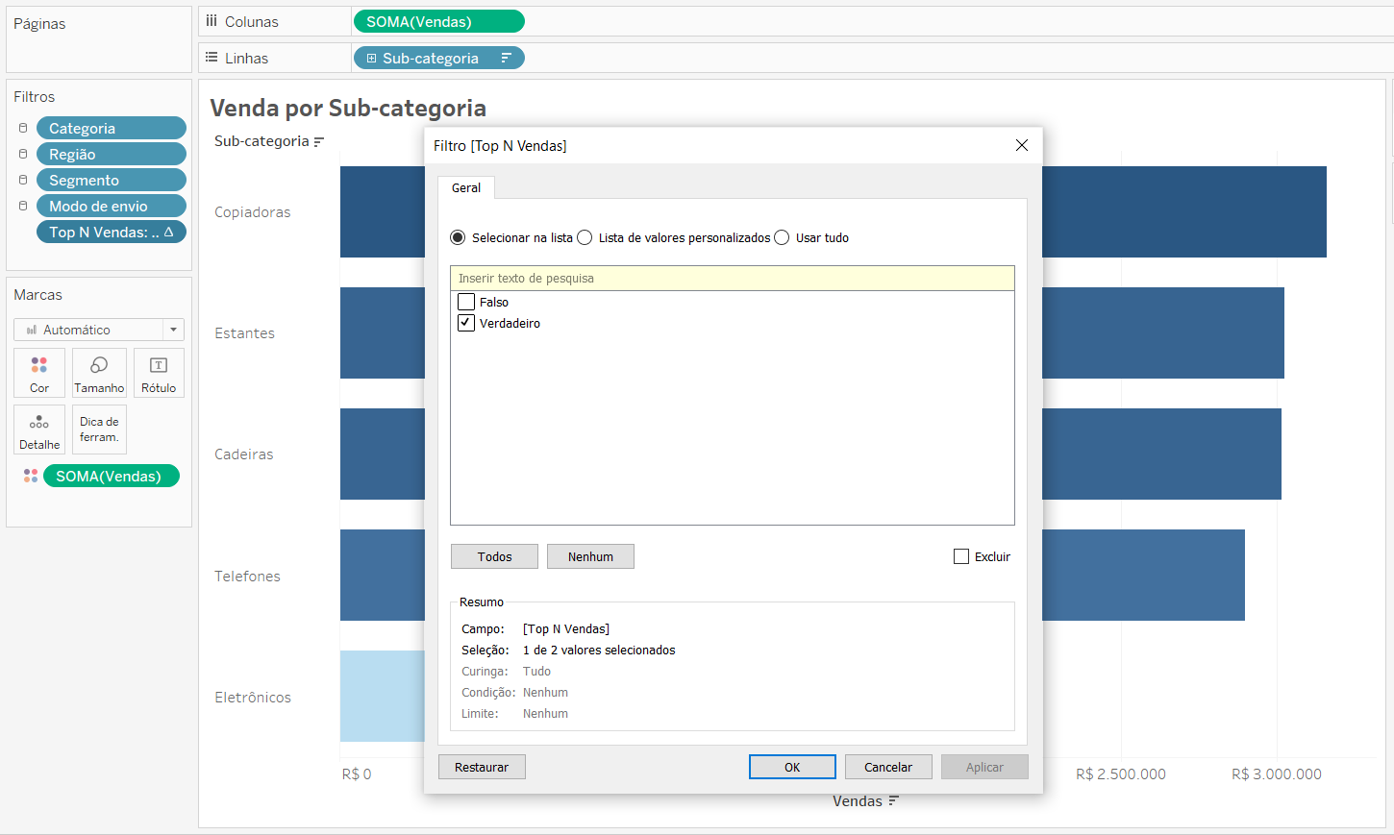Click the Copiadoras bar in chart
The width and height of the screenshot is (1394, 835).
pos(1184,211)
